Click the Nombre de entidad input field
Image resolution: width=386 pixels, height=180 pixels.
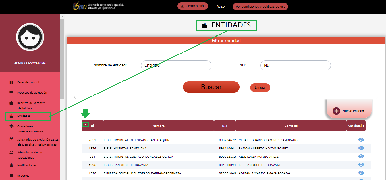pyautogui.click(x=176, y=65)
